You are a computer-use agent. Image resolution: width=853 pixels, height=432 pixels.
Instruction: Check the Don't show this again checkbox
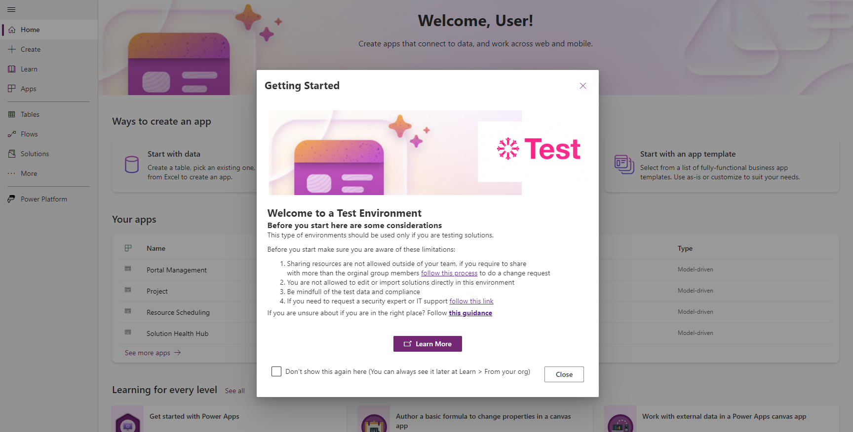pyautogui.click(x=276, y=371)
